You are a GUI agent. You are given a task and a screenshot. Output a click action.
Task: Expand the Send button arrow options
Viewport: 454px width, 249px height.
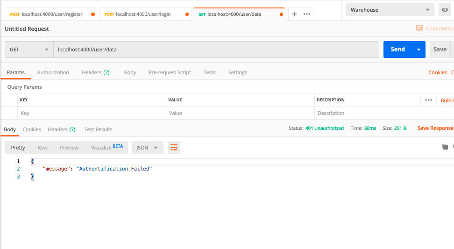click(419, 50)
